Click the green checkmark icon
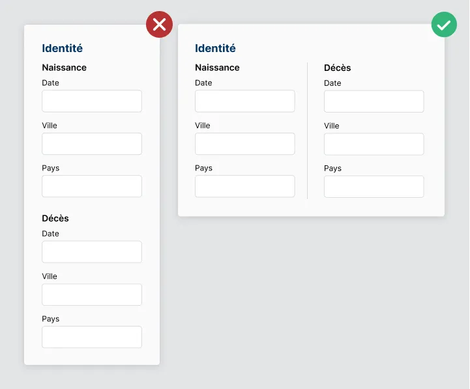Viewport: 470px width, 389px height. [444, 25]
